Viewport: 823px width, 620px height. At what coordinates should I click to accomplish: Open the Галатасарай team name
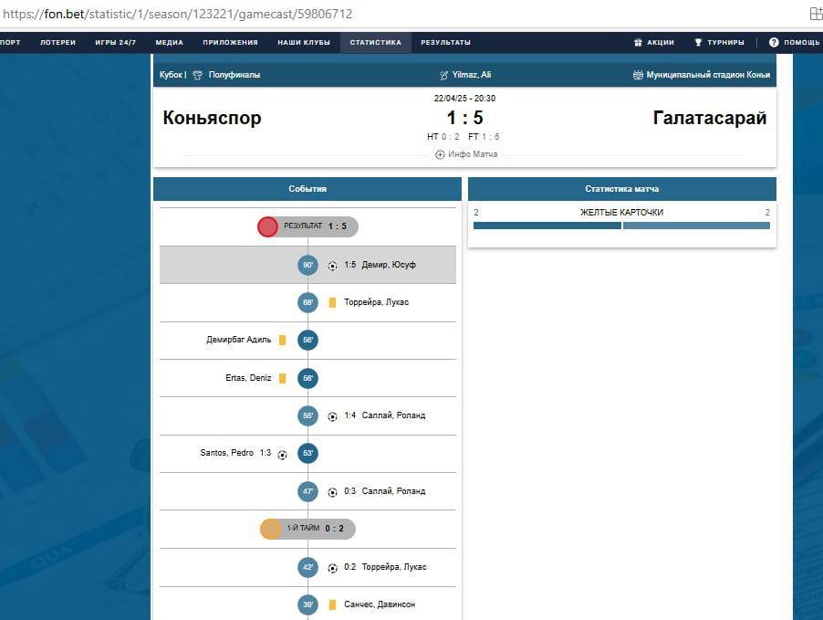[709, 118]
